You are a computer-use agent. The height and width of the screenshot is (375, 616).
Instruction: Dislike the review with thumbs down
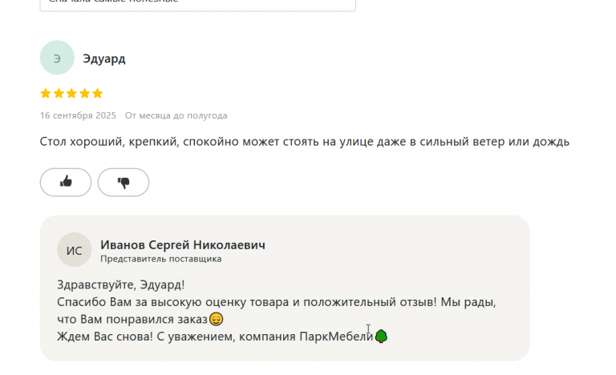pos(124,182)
